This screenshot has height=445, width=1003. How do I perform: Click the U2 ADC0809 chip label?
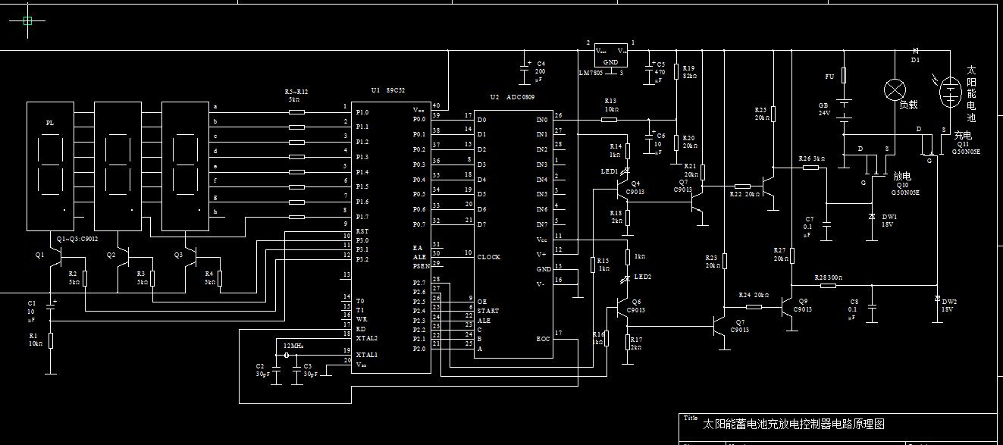click(512, 97)
